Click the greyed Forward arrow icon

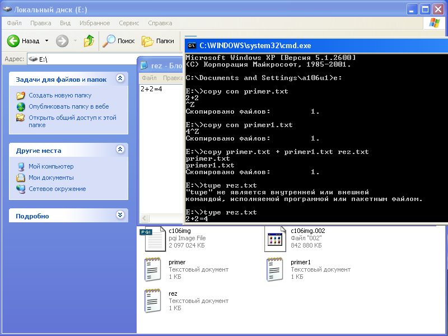pyautogui.click(x=62, y=41)
